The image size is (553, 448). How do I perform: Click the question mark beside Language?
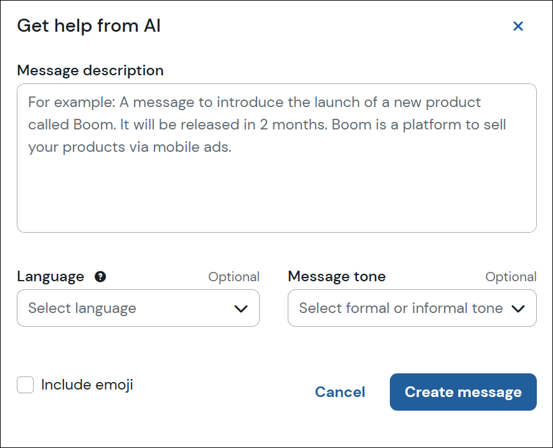coord(100,276)
